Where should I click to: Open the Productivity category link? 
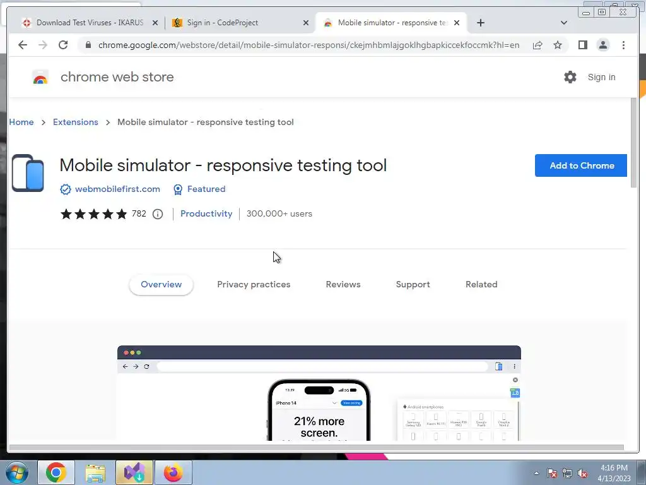(206, 213)
